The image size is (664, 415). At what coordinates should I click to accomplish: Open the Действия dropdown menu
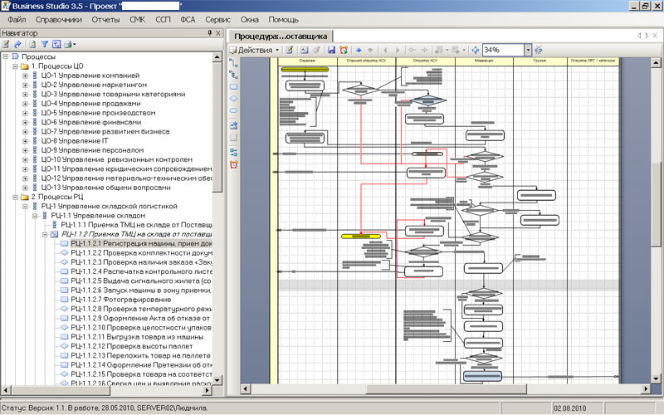point(255,51)
